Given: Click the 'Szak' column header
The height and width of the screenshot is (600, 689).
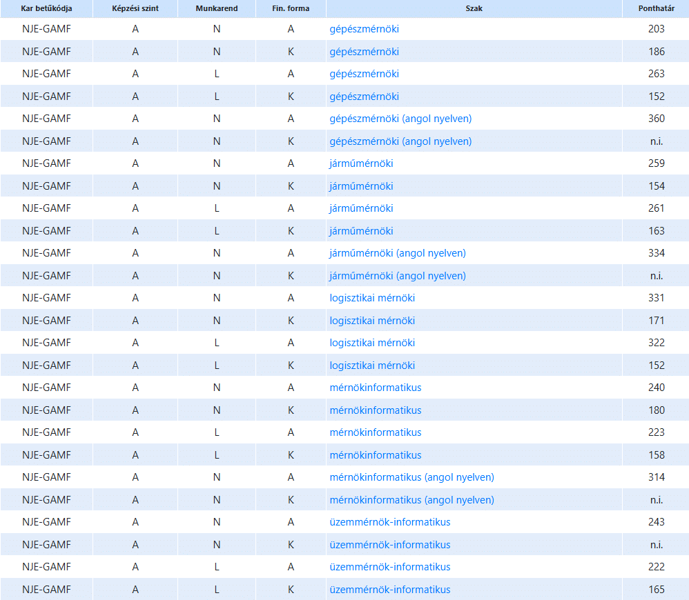Looking at the screenshot, I should (x=474, y=9).
